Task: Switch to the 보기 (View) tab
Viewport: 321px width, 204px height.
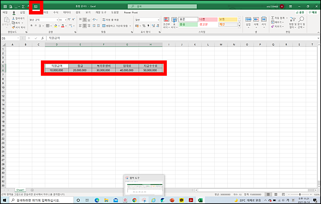Action: (88, 13)
